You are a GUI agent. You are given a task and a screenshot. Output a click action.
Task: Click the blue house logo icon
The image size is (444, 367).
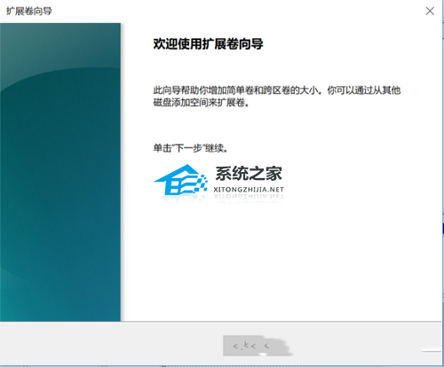(x=180, y=179)
